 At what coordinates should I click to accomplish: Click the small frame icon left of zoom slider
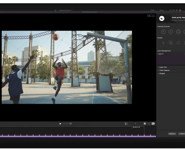[126, 124]
